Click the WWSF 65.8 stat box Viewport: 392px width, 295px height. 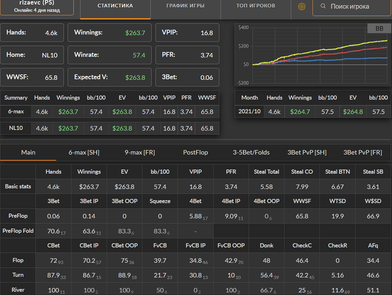pos(32,77)
